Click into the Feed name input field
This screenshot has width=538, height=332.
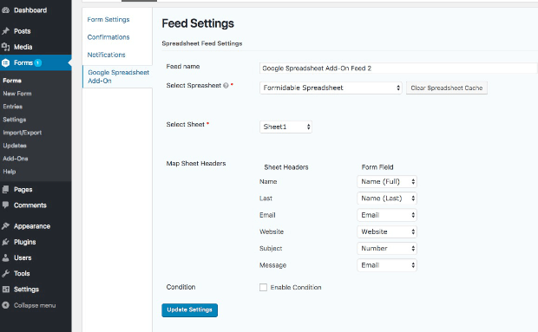(x=398, y=68)
